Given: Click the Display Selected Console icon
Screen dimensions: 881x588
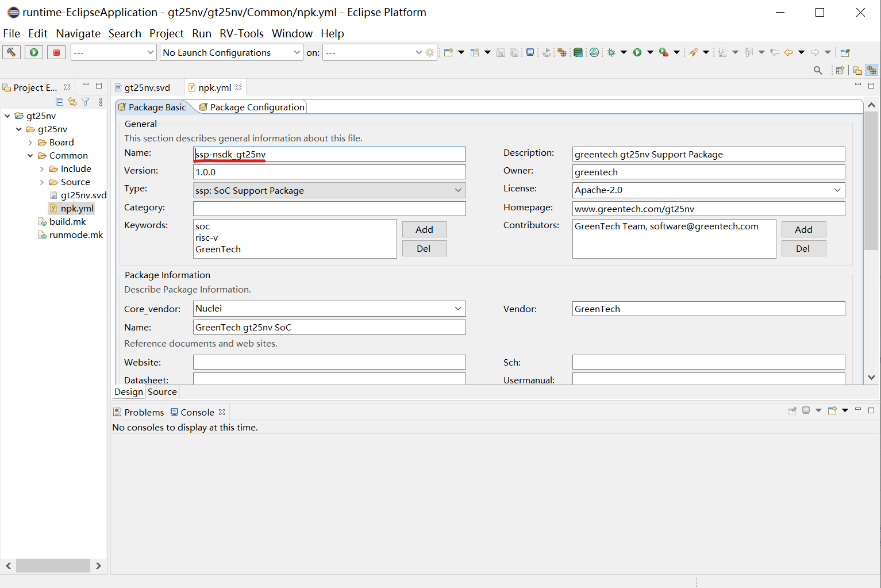Looking at the screenshot, I should pos(806,410).
